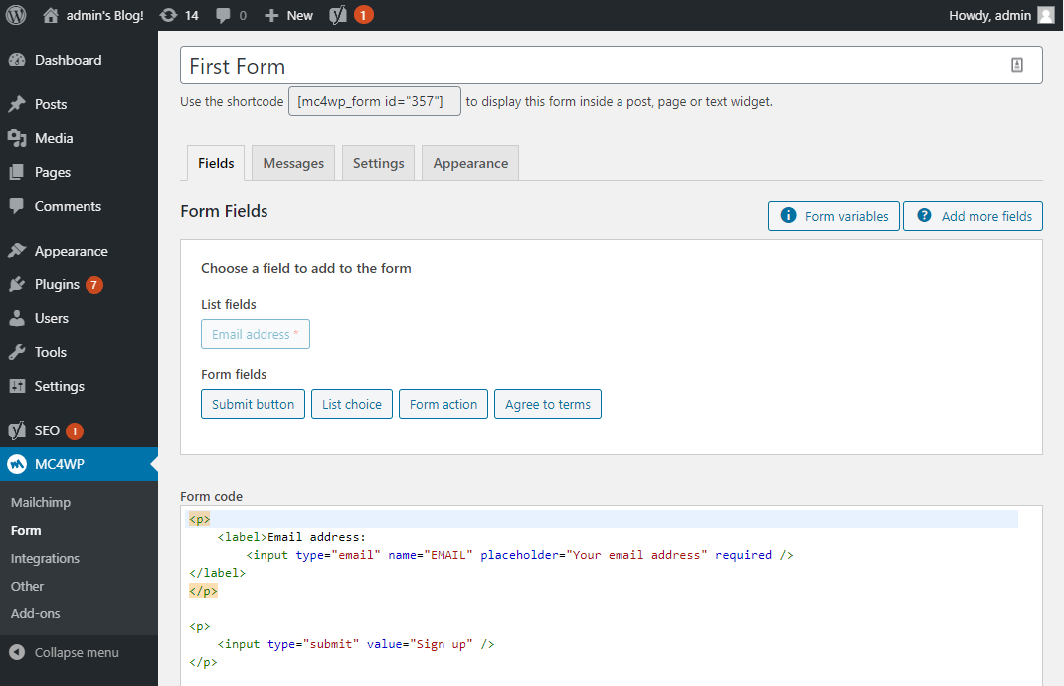Screen dimensions: 1064x686
Task: Open the Appearance tab of the form
Action: tap(470, 163)
